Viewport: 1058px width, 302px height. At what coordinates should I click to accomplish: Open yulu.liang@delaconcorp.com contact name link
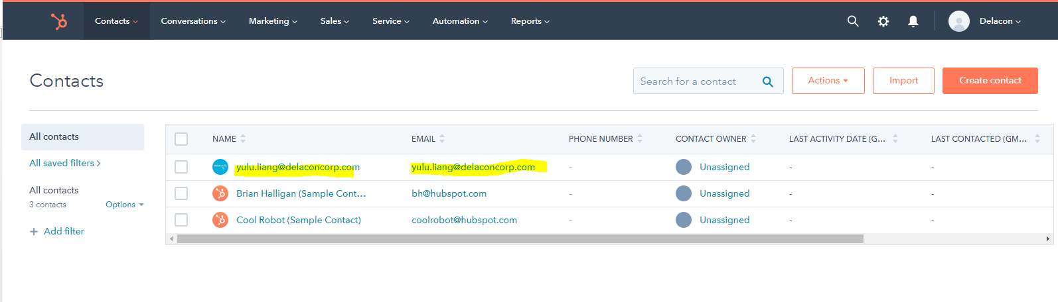(298, 167)
